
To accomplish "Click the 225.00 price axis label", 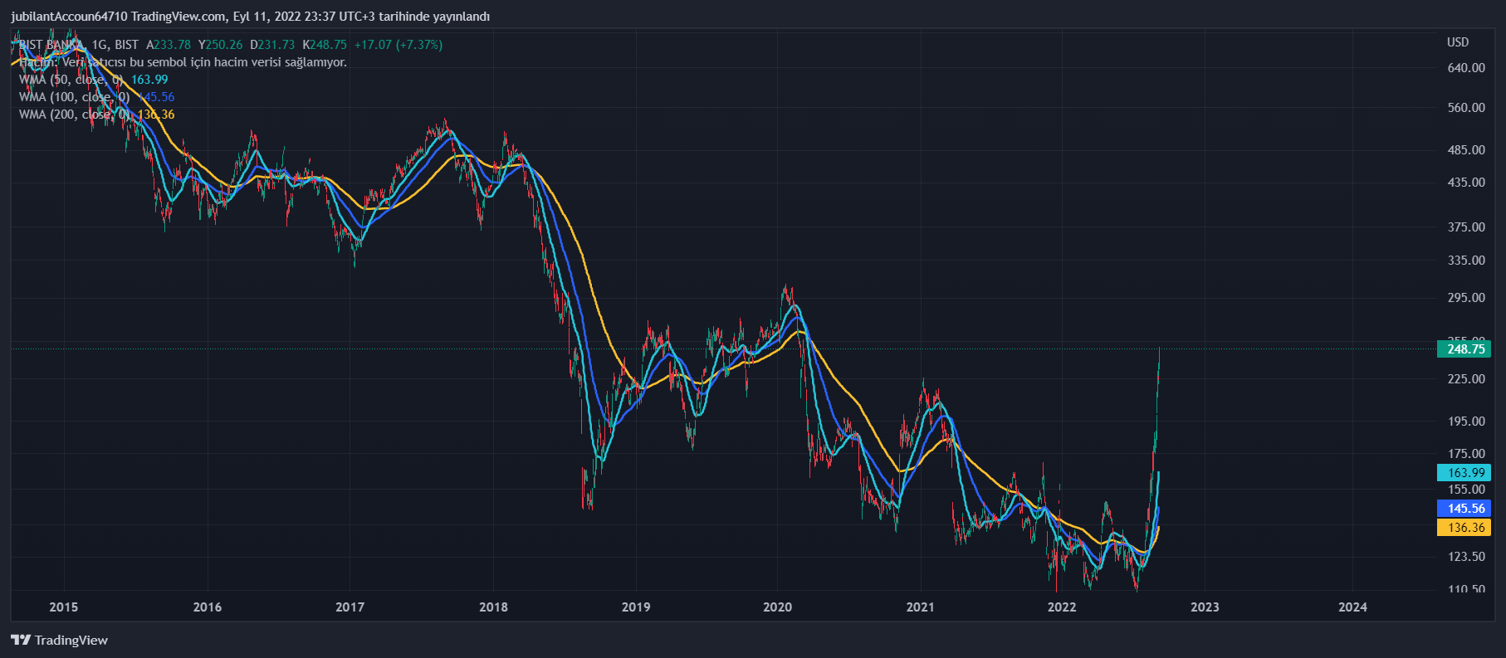I will click(x=1466, y=379).
